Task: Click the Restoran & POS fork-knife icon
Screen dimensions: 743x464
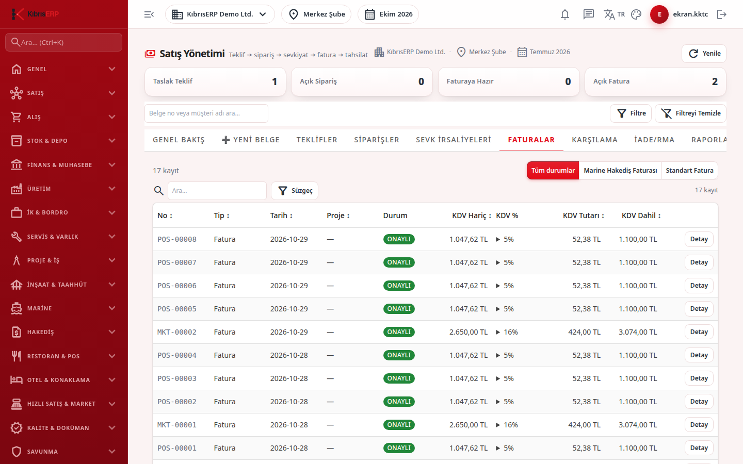Action: pos(17,356)
